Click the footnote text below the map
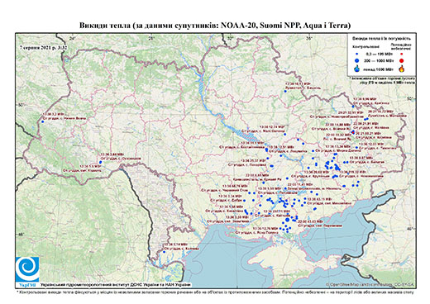The image size is (430, 304). [215, 292]
